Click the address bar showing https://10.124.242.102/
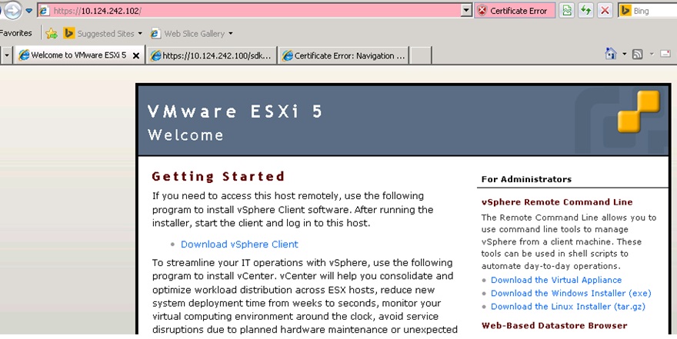 pyautogui.click(x=255, y=11)
